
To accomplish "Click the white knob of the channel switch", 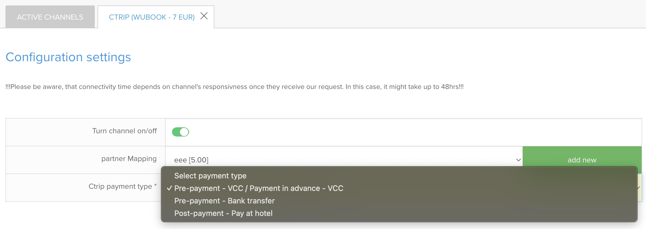I will (184, 132).
